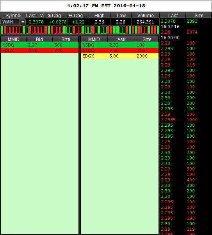Click the High column header
212x235 pixels.
pyautogui.click(x=100, y=15)
